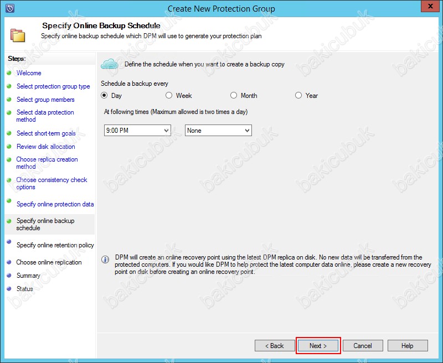Open Choose consistency check options step
This screenshot has height=363, width=443.
(51, 184)
